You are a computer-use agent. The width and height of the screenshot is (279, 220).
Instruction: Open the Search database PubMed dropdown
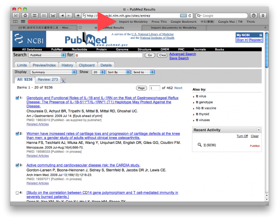coord(47,55)
